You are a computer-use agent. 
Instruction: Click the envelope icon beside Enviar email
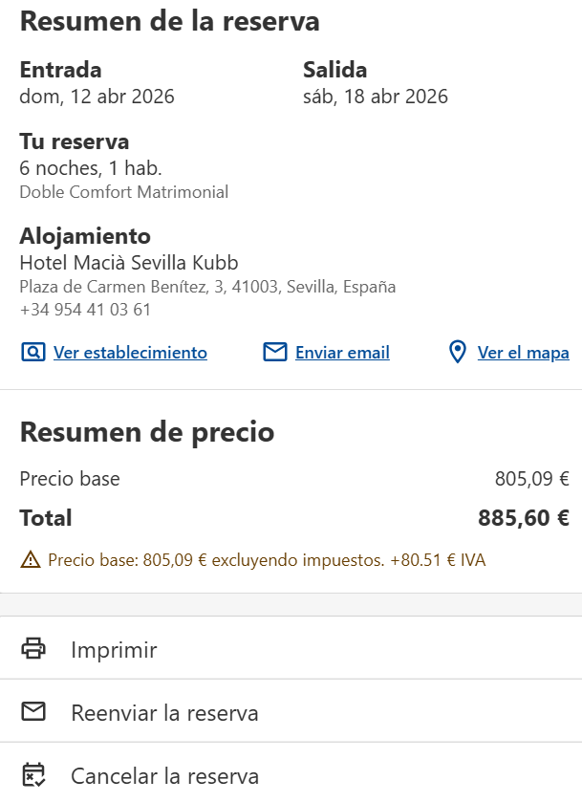point(275,353)
